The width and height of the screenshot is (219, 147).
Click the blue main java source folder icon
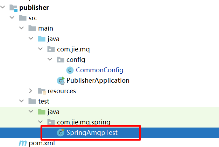[42, 39]
